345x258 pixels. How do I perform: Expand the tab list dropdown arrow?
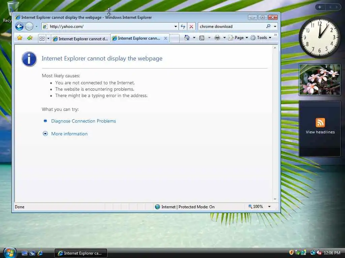click(x=48, y=39)
